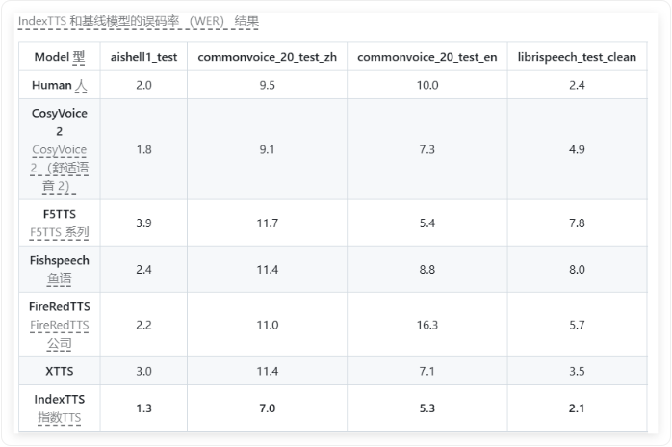Image resolution: width=672 pixels, height=447 pixels.
Task: Click the librispeech_test_clean column header
Action: pyautogui.click(x=577, y=57)
